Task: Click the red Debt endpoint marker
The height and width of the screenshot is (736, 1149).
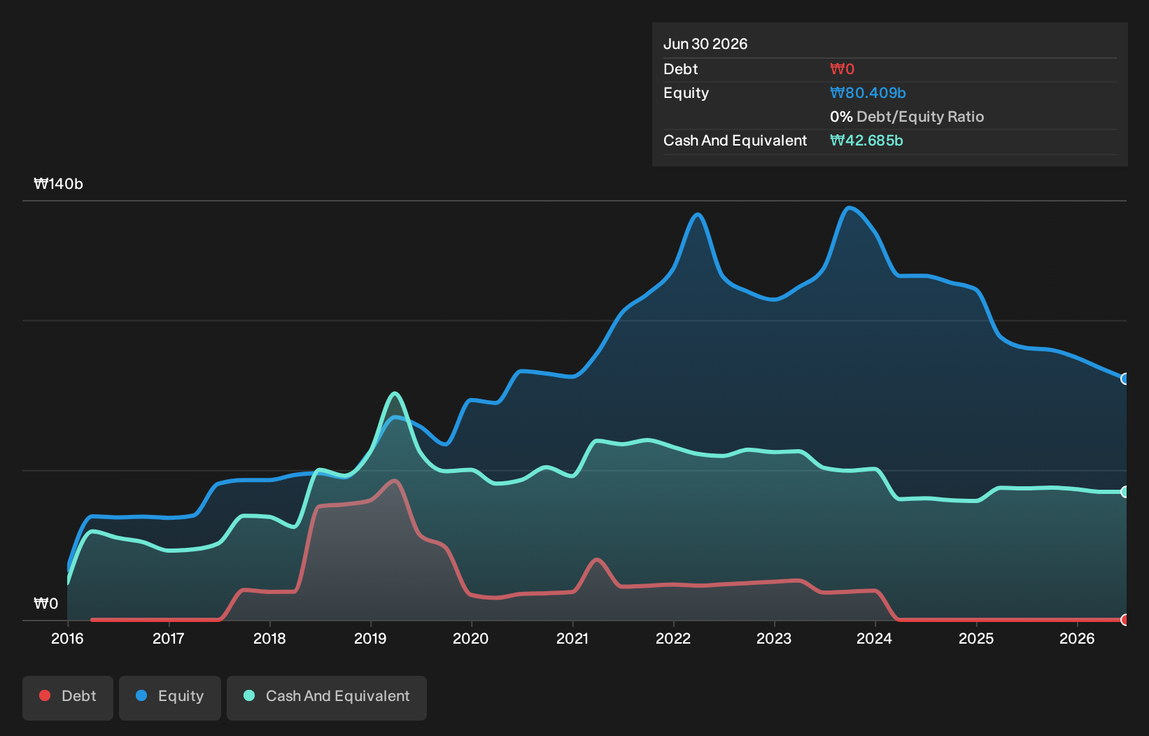Action: [1125, 620]
